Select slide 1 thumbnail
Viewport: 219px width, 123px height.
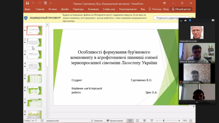(34, 30)
